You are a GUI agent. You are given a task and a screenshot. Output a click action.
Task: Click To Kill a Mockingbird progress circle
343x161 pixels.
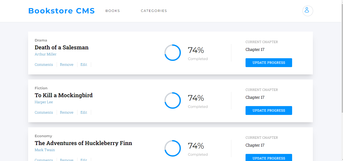point(173,100)
